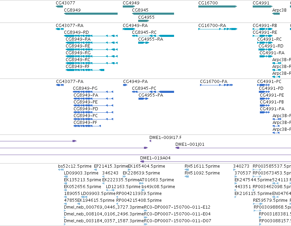Click transcript CG4949-RA
Viewport: 291px width, 226px height.
point(135,25)
